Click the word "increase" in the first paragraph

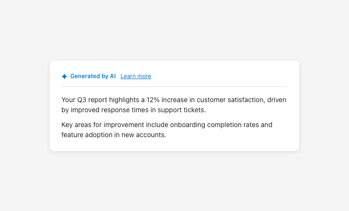[x=180, y=100]
